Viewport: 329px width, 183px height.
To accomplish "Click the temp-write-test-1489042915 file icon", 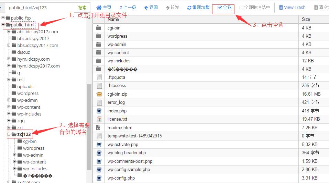I will [99, 136].
